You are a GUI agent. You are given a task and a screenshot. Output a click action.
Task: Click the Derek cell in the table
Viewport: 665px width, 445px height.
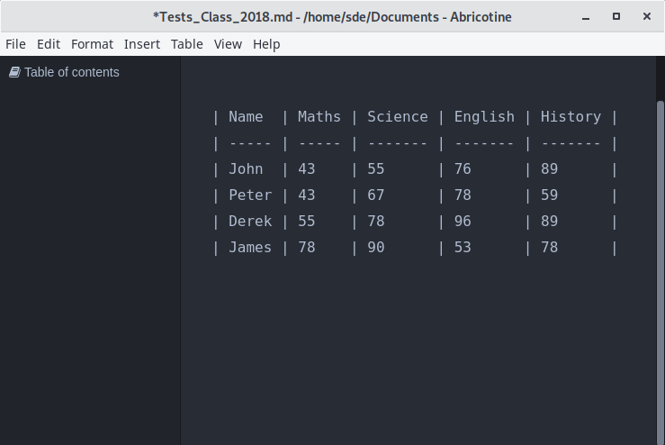click(x=250, y=222)
